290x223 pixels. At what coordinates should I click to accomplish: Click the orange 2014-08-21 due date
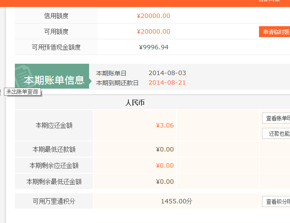[167, 82]
